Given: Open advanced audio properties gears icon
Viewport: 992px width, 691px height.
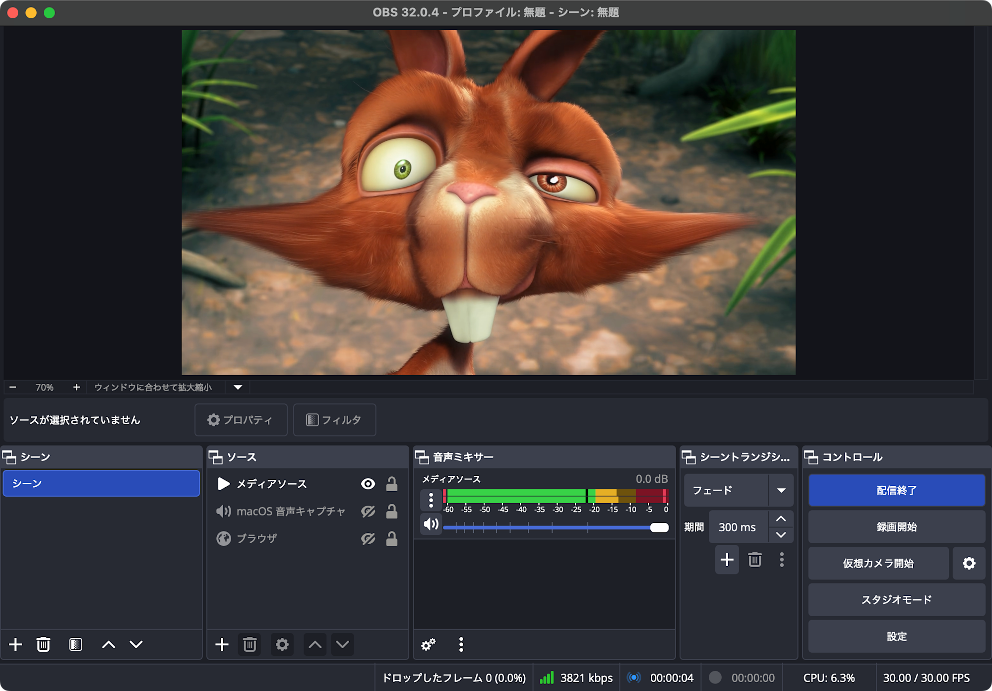Looking at the screenshot, I should point(428,644).
